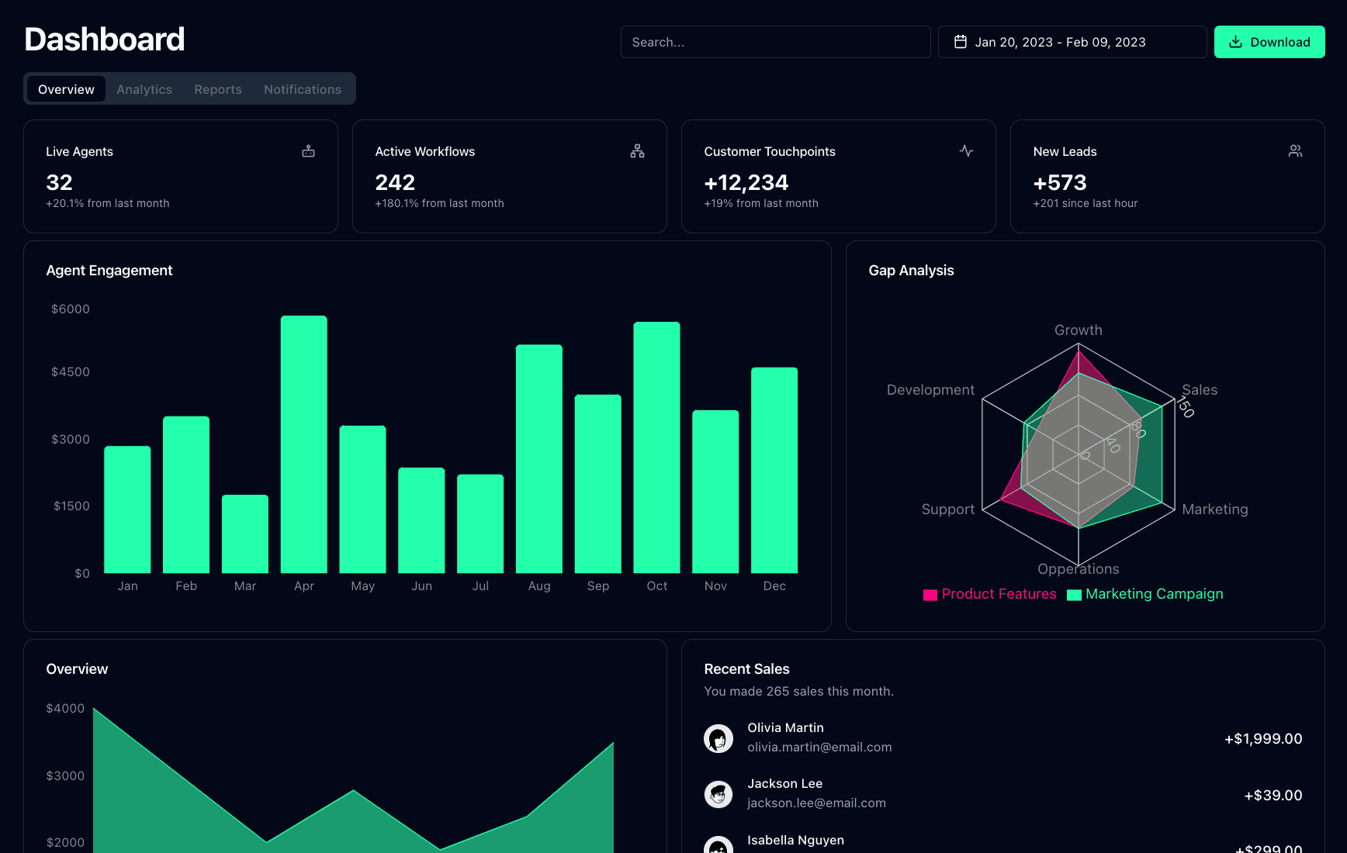Image resolution: width=1347 pixels, height=853 pixels.
Task: Open the Notifications tab
Action: [303, 89]
